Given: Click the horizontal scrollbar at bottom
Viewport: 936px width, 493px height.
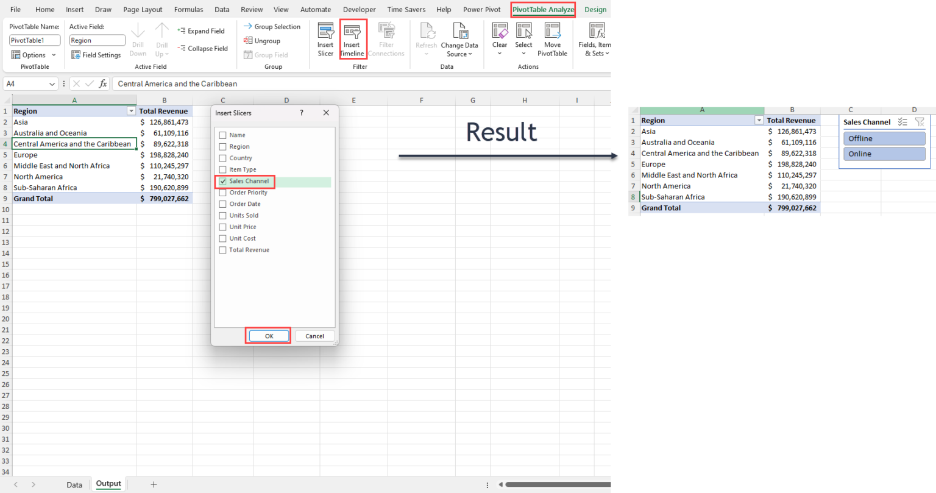Looking at the screenshot, I should (x=558, y=485).
